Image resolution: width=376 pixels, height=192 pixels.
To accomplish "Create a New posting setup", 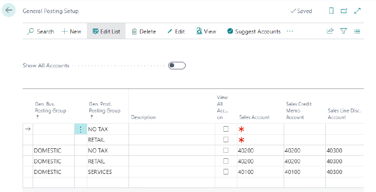I will click(71, 32).
